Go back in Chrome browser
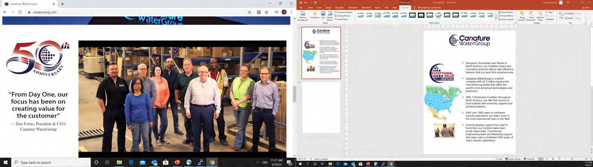This screenshot has width=593, height=167. (x=5, y=12)
